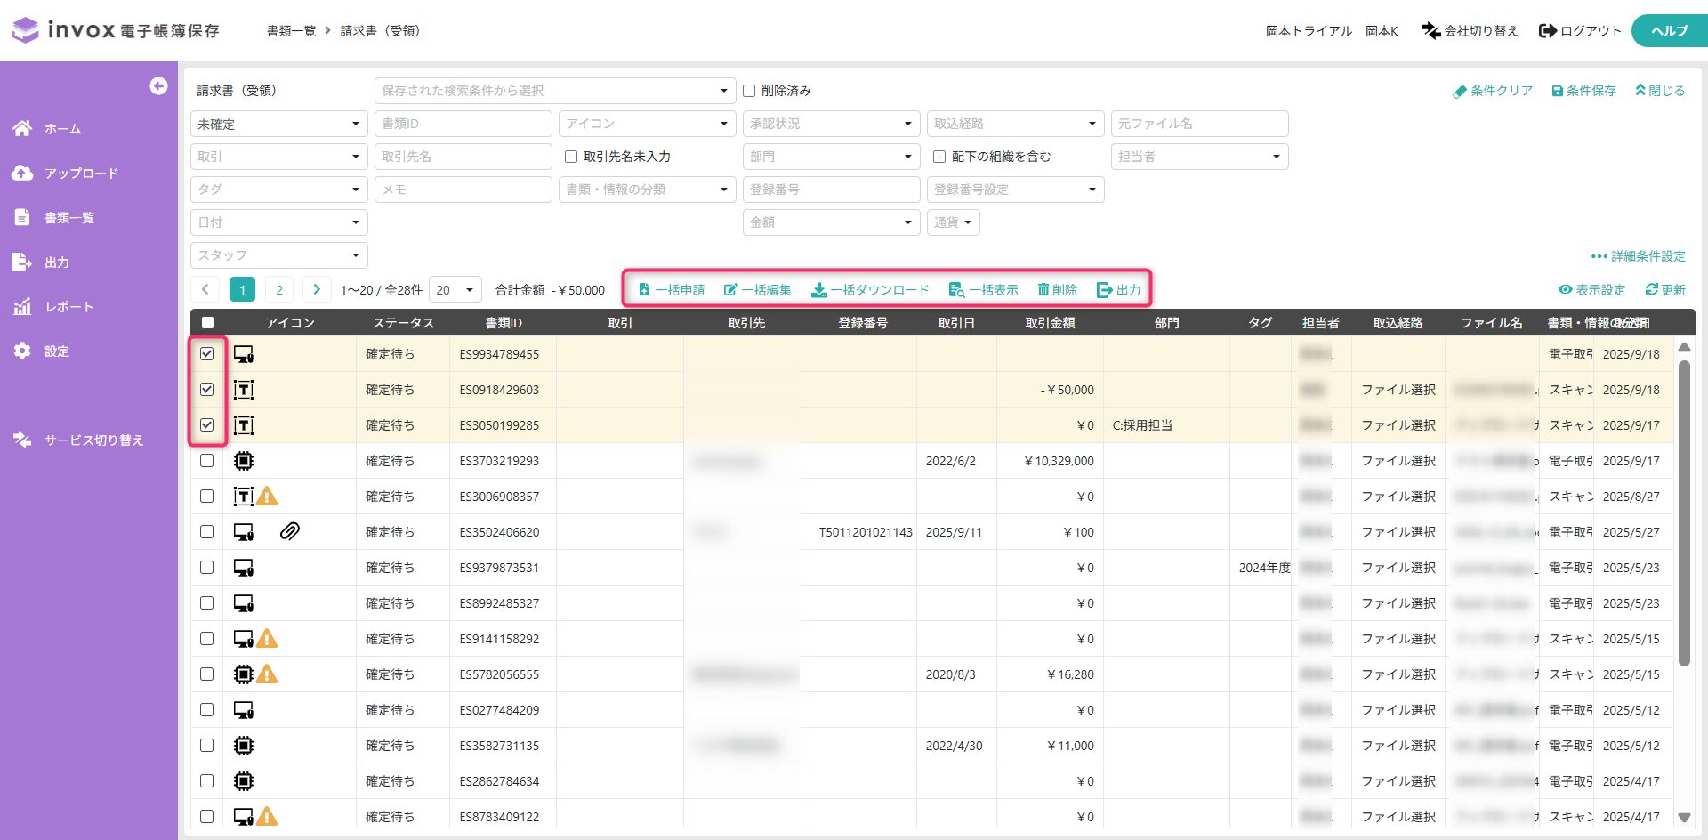Click the 一括編集 edit icon
The width and height of the screenshot is (1708, 840).
coord(730,290)
